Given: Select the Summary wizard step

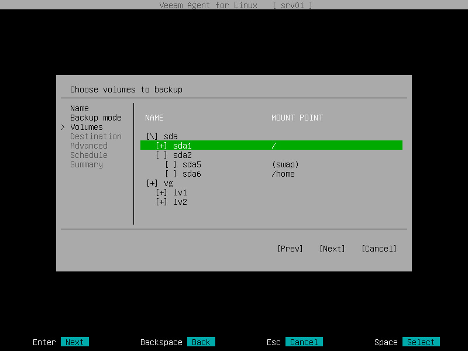Looking at the screenshot, I should coord(87,164).
